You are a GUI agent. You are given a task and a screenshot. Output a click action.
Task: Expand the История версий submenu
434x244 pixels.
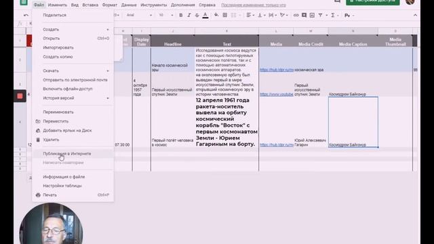click(x=73, y=98)
